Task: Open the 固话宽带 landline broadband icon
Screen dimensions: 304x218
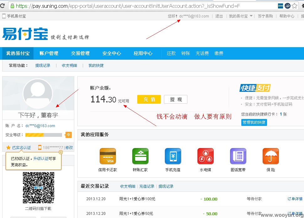Action: [238, 156]
